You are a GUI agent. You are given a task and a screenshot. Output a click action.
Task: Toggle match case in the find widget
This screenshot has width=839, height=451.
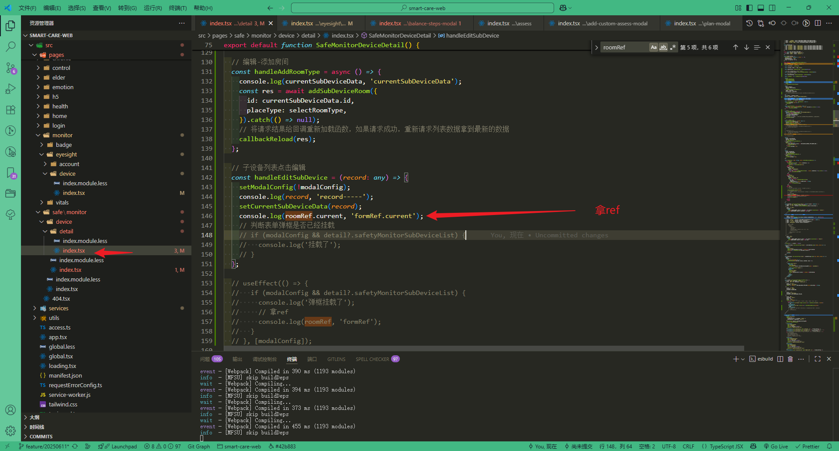point(654,47)
